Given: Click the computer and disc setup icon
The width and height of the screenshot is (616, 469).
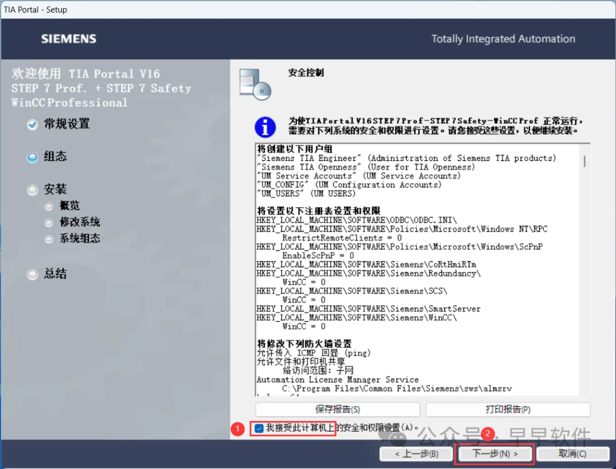Looking at the screenshot, I should pyautogui.click(x=256, y=84).
